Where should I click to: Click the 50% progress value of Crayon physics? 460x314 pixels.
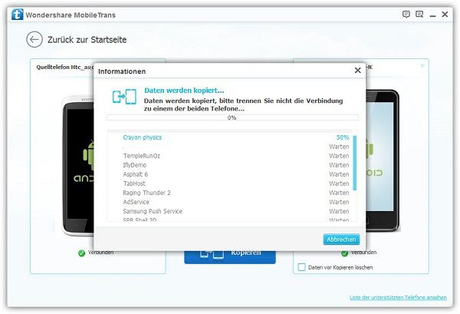click(x=343, y=137)
